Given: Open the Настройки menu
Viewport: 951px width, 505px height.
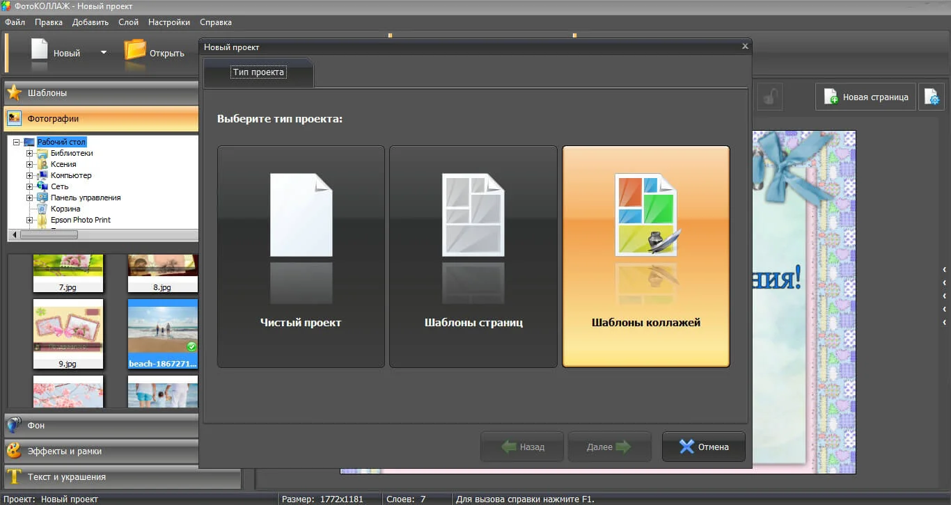Looking at the screenshot, I should tap(168, 22).
